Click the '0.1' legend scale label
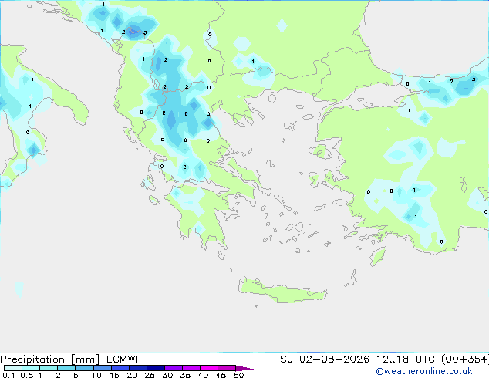This screenshot has width=489, height=378. coord(8,375)
